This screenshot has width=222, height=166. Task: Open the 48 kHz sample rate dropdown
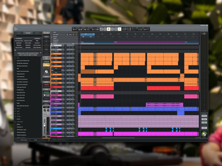[36, 140]
